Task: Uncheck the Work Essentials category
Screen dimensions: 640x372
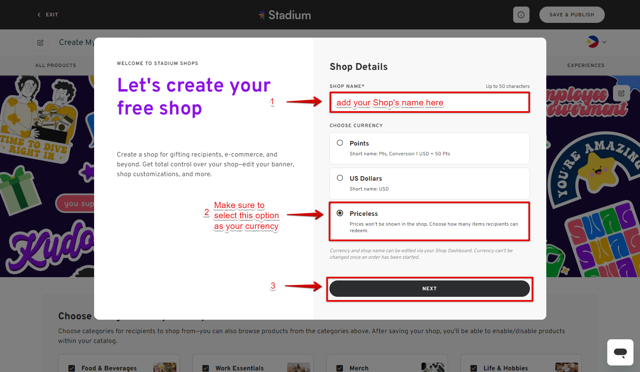Action: (205, 368)
